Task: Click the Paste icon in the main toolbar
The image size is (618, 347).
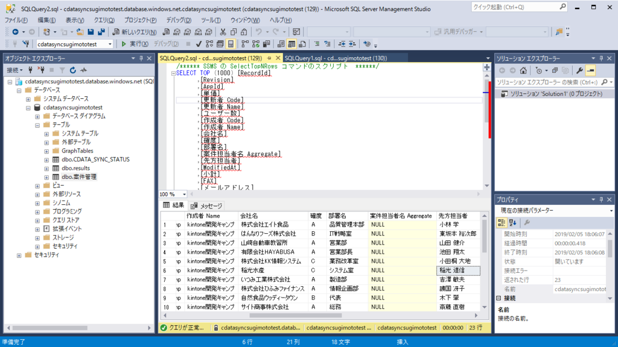Action: tap(244, 32)
